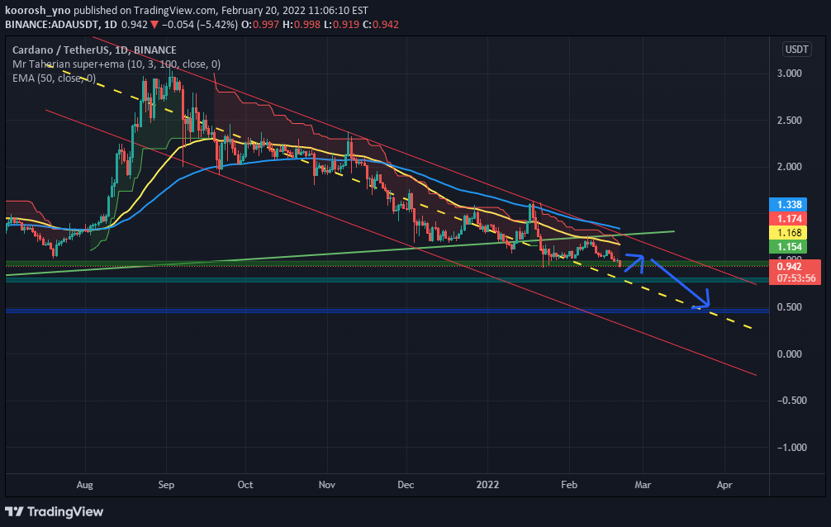831x527 pixels.
Task: Click the 3.000 price axis value
Action: pos(789,74)
